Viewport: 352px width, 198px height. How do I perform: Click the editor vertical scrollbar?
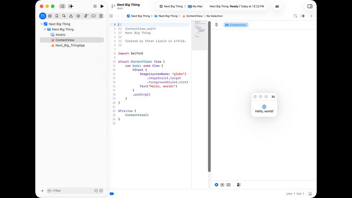(x=209, y=96)
